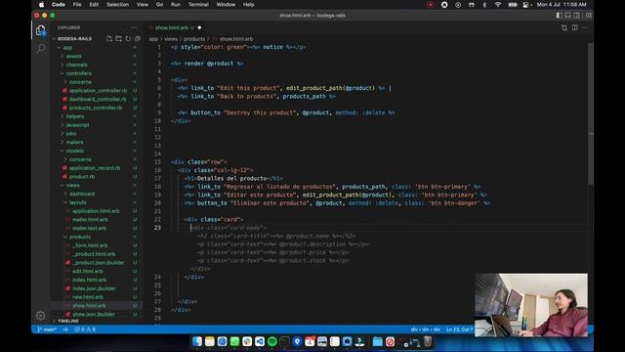Open Slack from the Dock
The height and width of the screenshot is (352, 625).
click(x=247, y=341)
